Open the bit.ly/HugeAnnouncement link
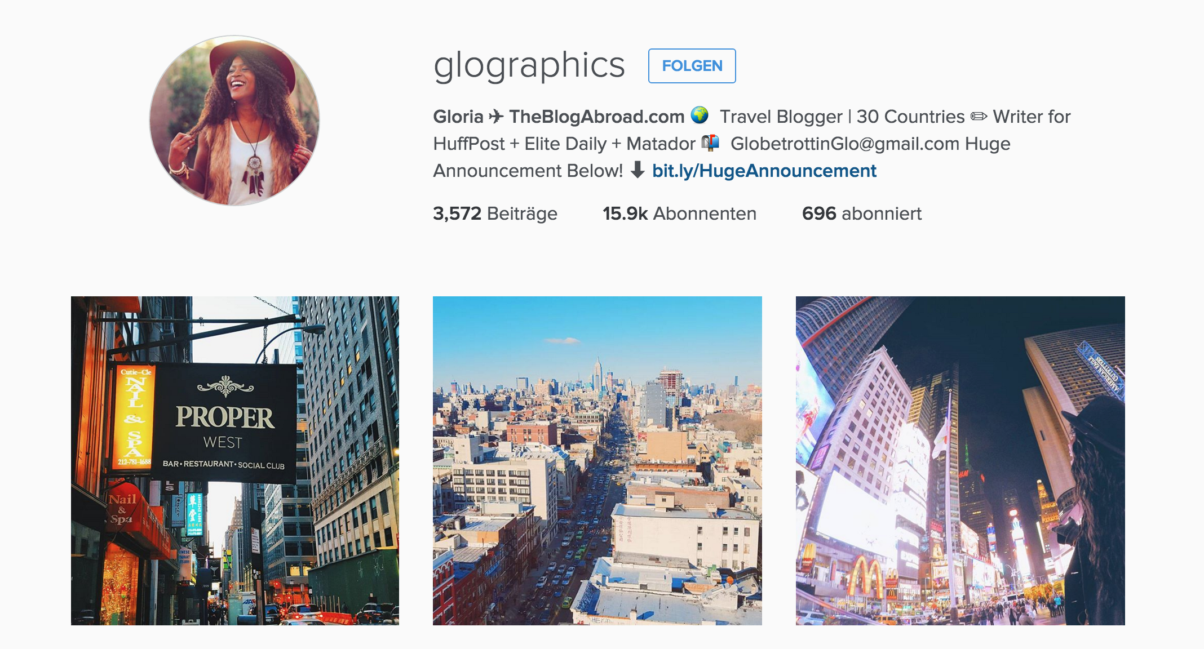 764,171
